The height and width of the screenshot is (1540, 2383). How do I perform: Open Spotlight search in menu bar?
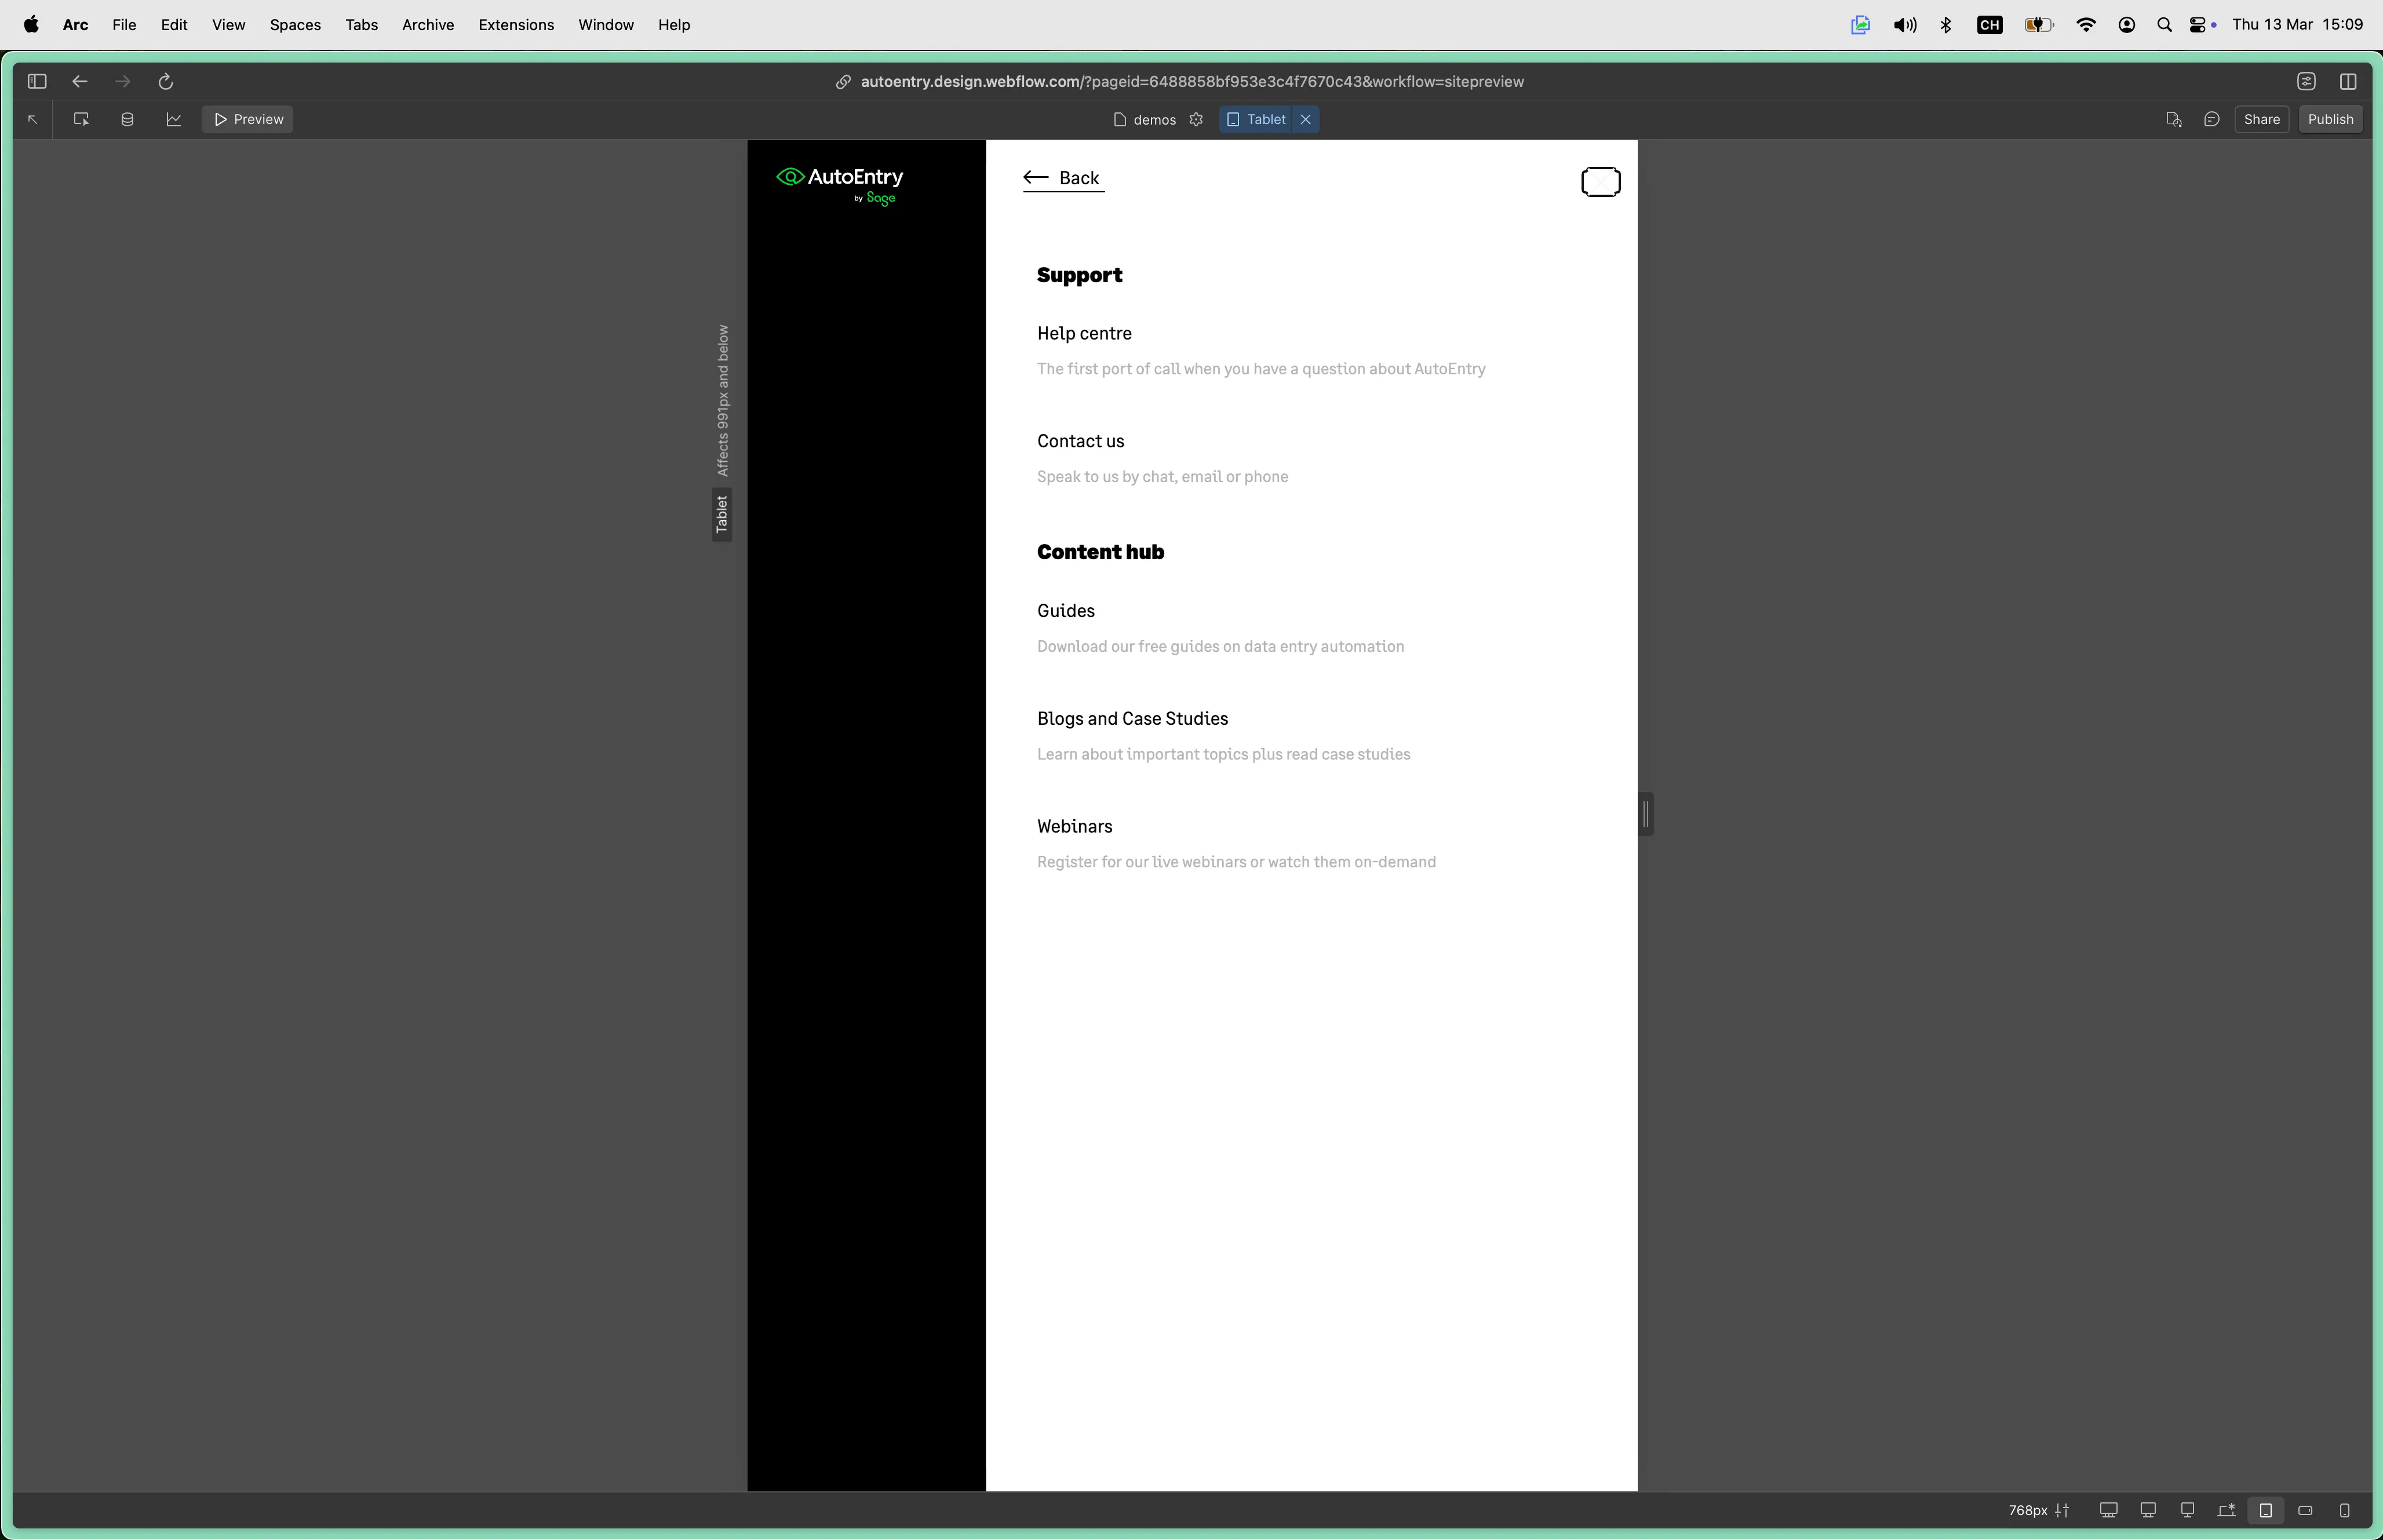[2164, 25]
